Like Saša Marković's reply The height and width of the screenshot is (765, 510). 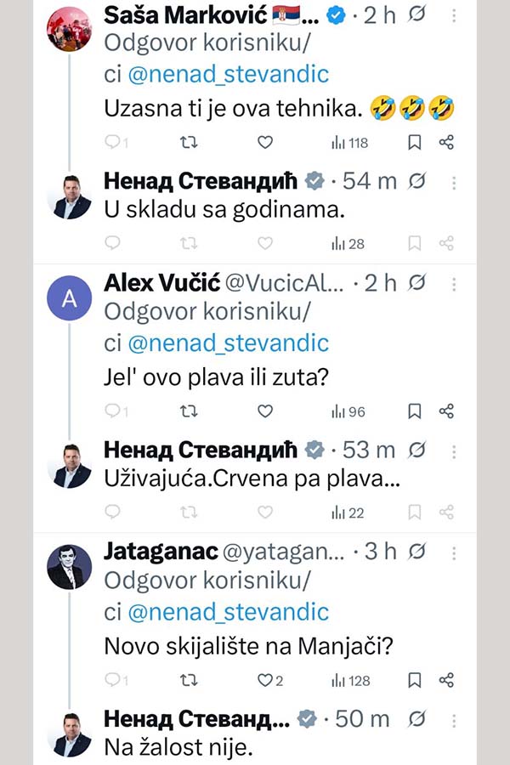coord(265,143)
